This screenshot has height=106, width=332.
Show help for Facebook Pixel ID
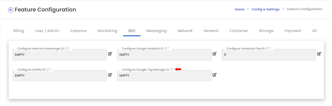(267, 48)
